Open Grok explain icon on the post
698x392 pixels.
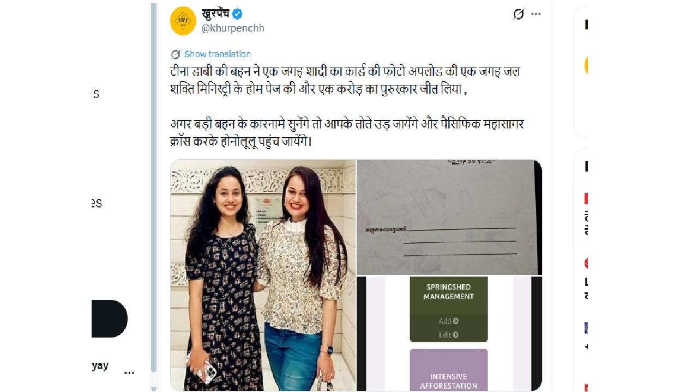pyautogui.click(x=518, y=14)
